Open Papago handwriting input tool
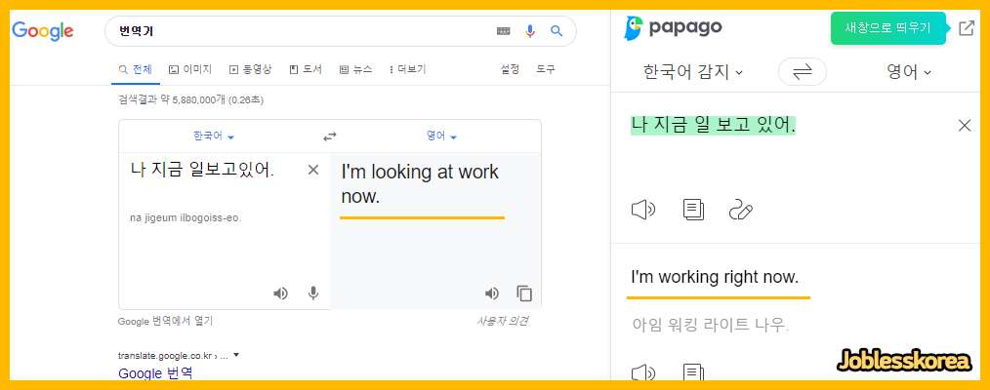The image size is (990, 390). [741, 210]
